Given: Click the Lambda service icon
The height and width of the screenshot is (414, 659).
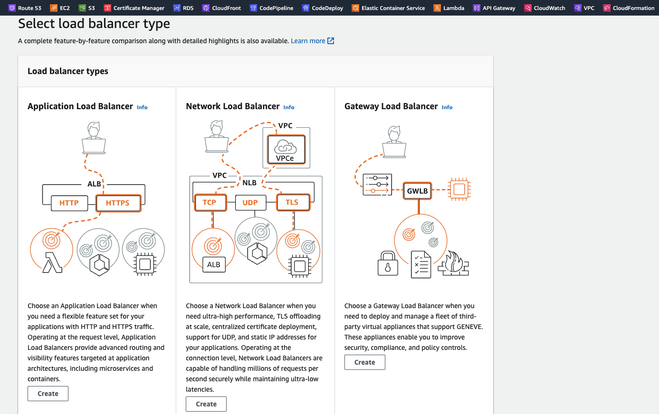Looking at the screenshot, I should point(437,8).
